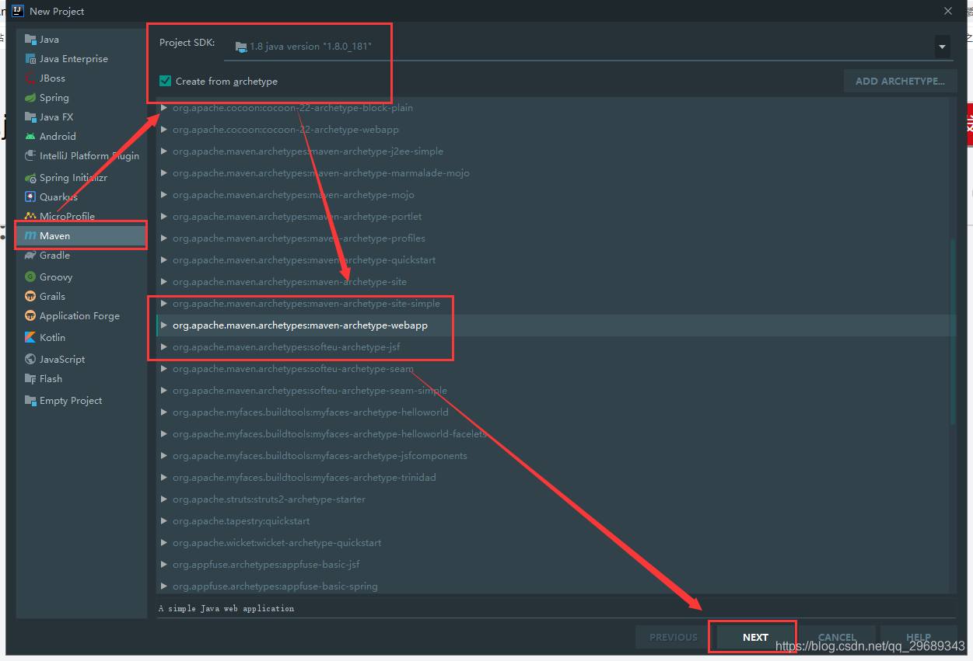Screen dimensions: 973x661
Task: Choose Gradle project type
Action: (82, 256)
